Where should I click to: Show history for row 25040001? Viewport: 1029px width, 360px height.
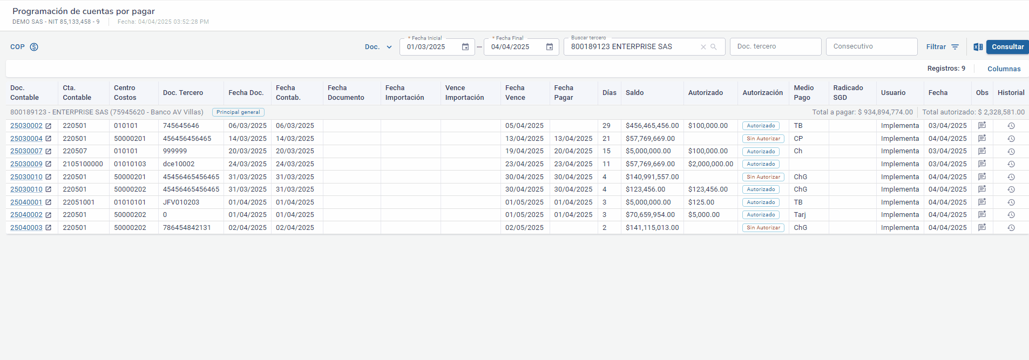1011,202
